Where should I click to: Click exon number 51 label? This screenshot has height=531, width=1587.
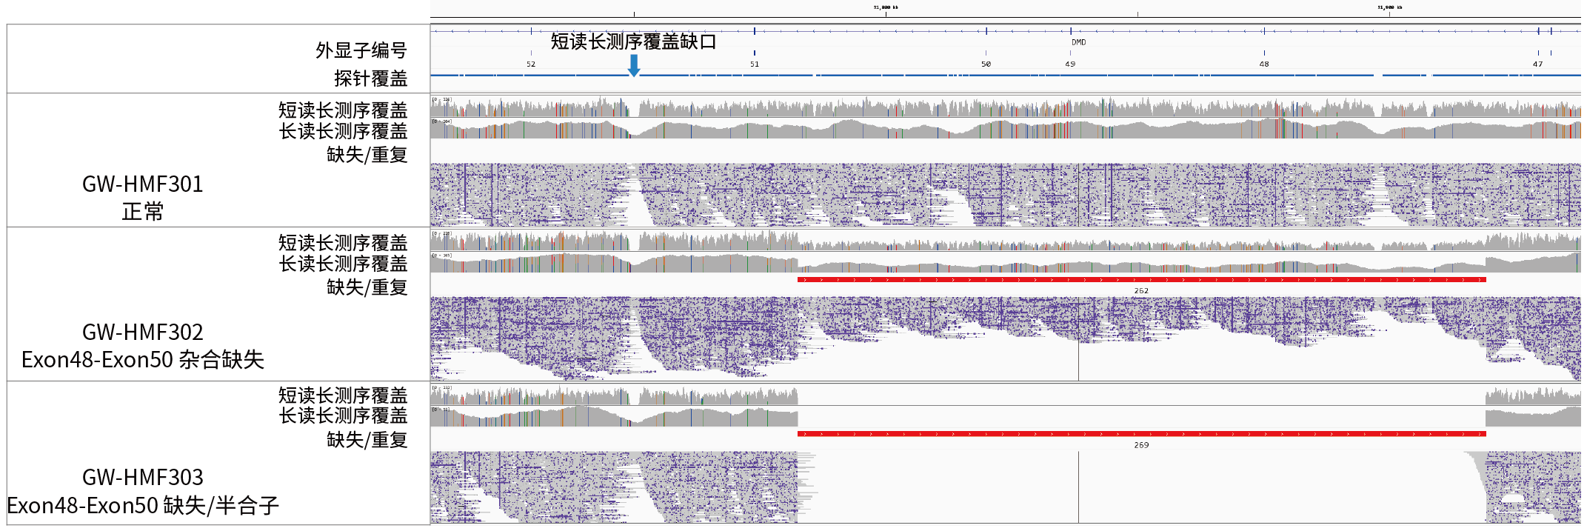754,64
